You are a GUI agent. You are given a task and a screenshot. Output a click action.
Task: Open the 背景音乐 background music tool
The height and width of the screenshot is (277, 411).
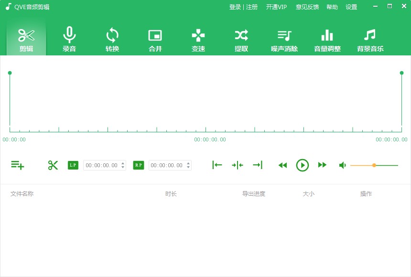click(x=370, y=40)
